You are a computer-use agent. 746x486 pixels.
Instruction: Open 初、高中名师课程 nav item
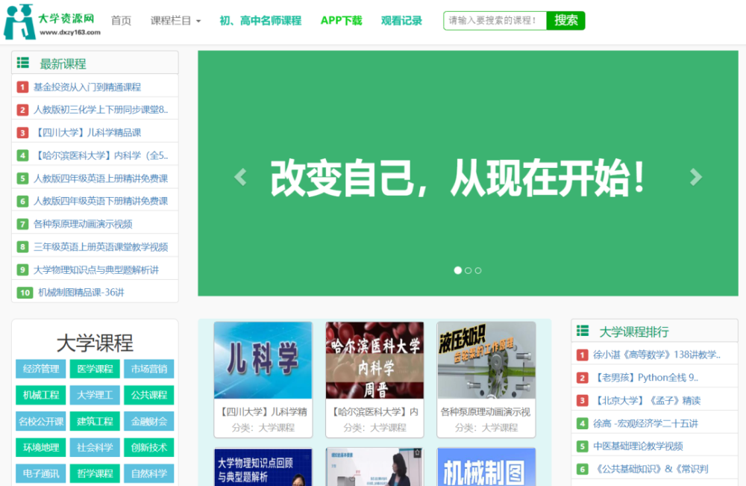260,20
